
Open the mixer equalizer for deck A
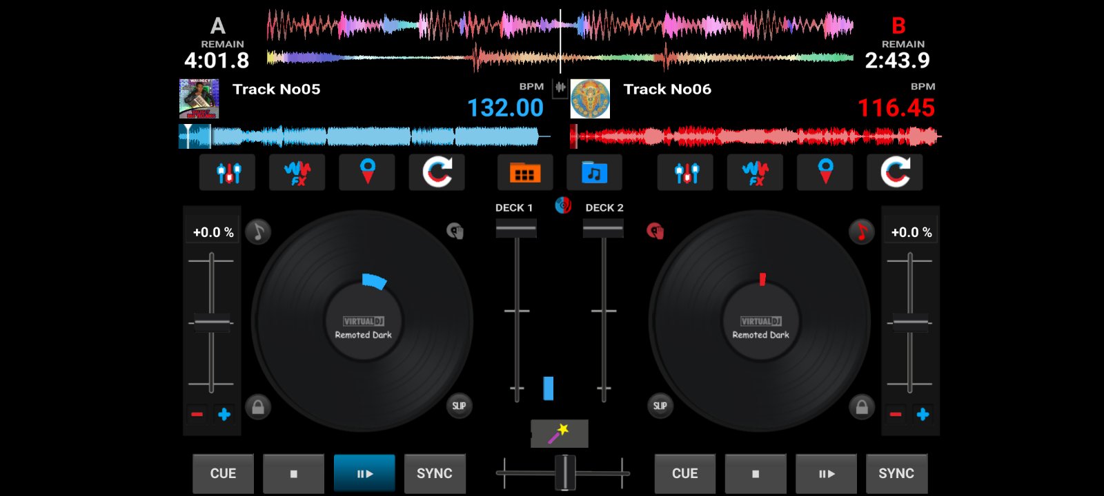pos(227,172)
